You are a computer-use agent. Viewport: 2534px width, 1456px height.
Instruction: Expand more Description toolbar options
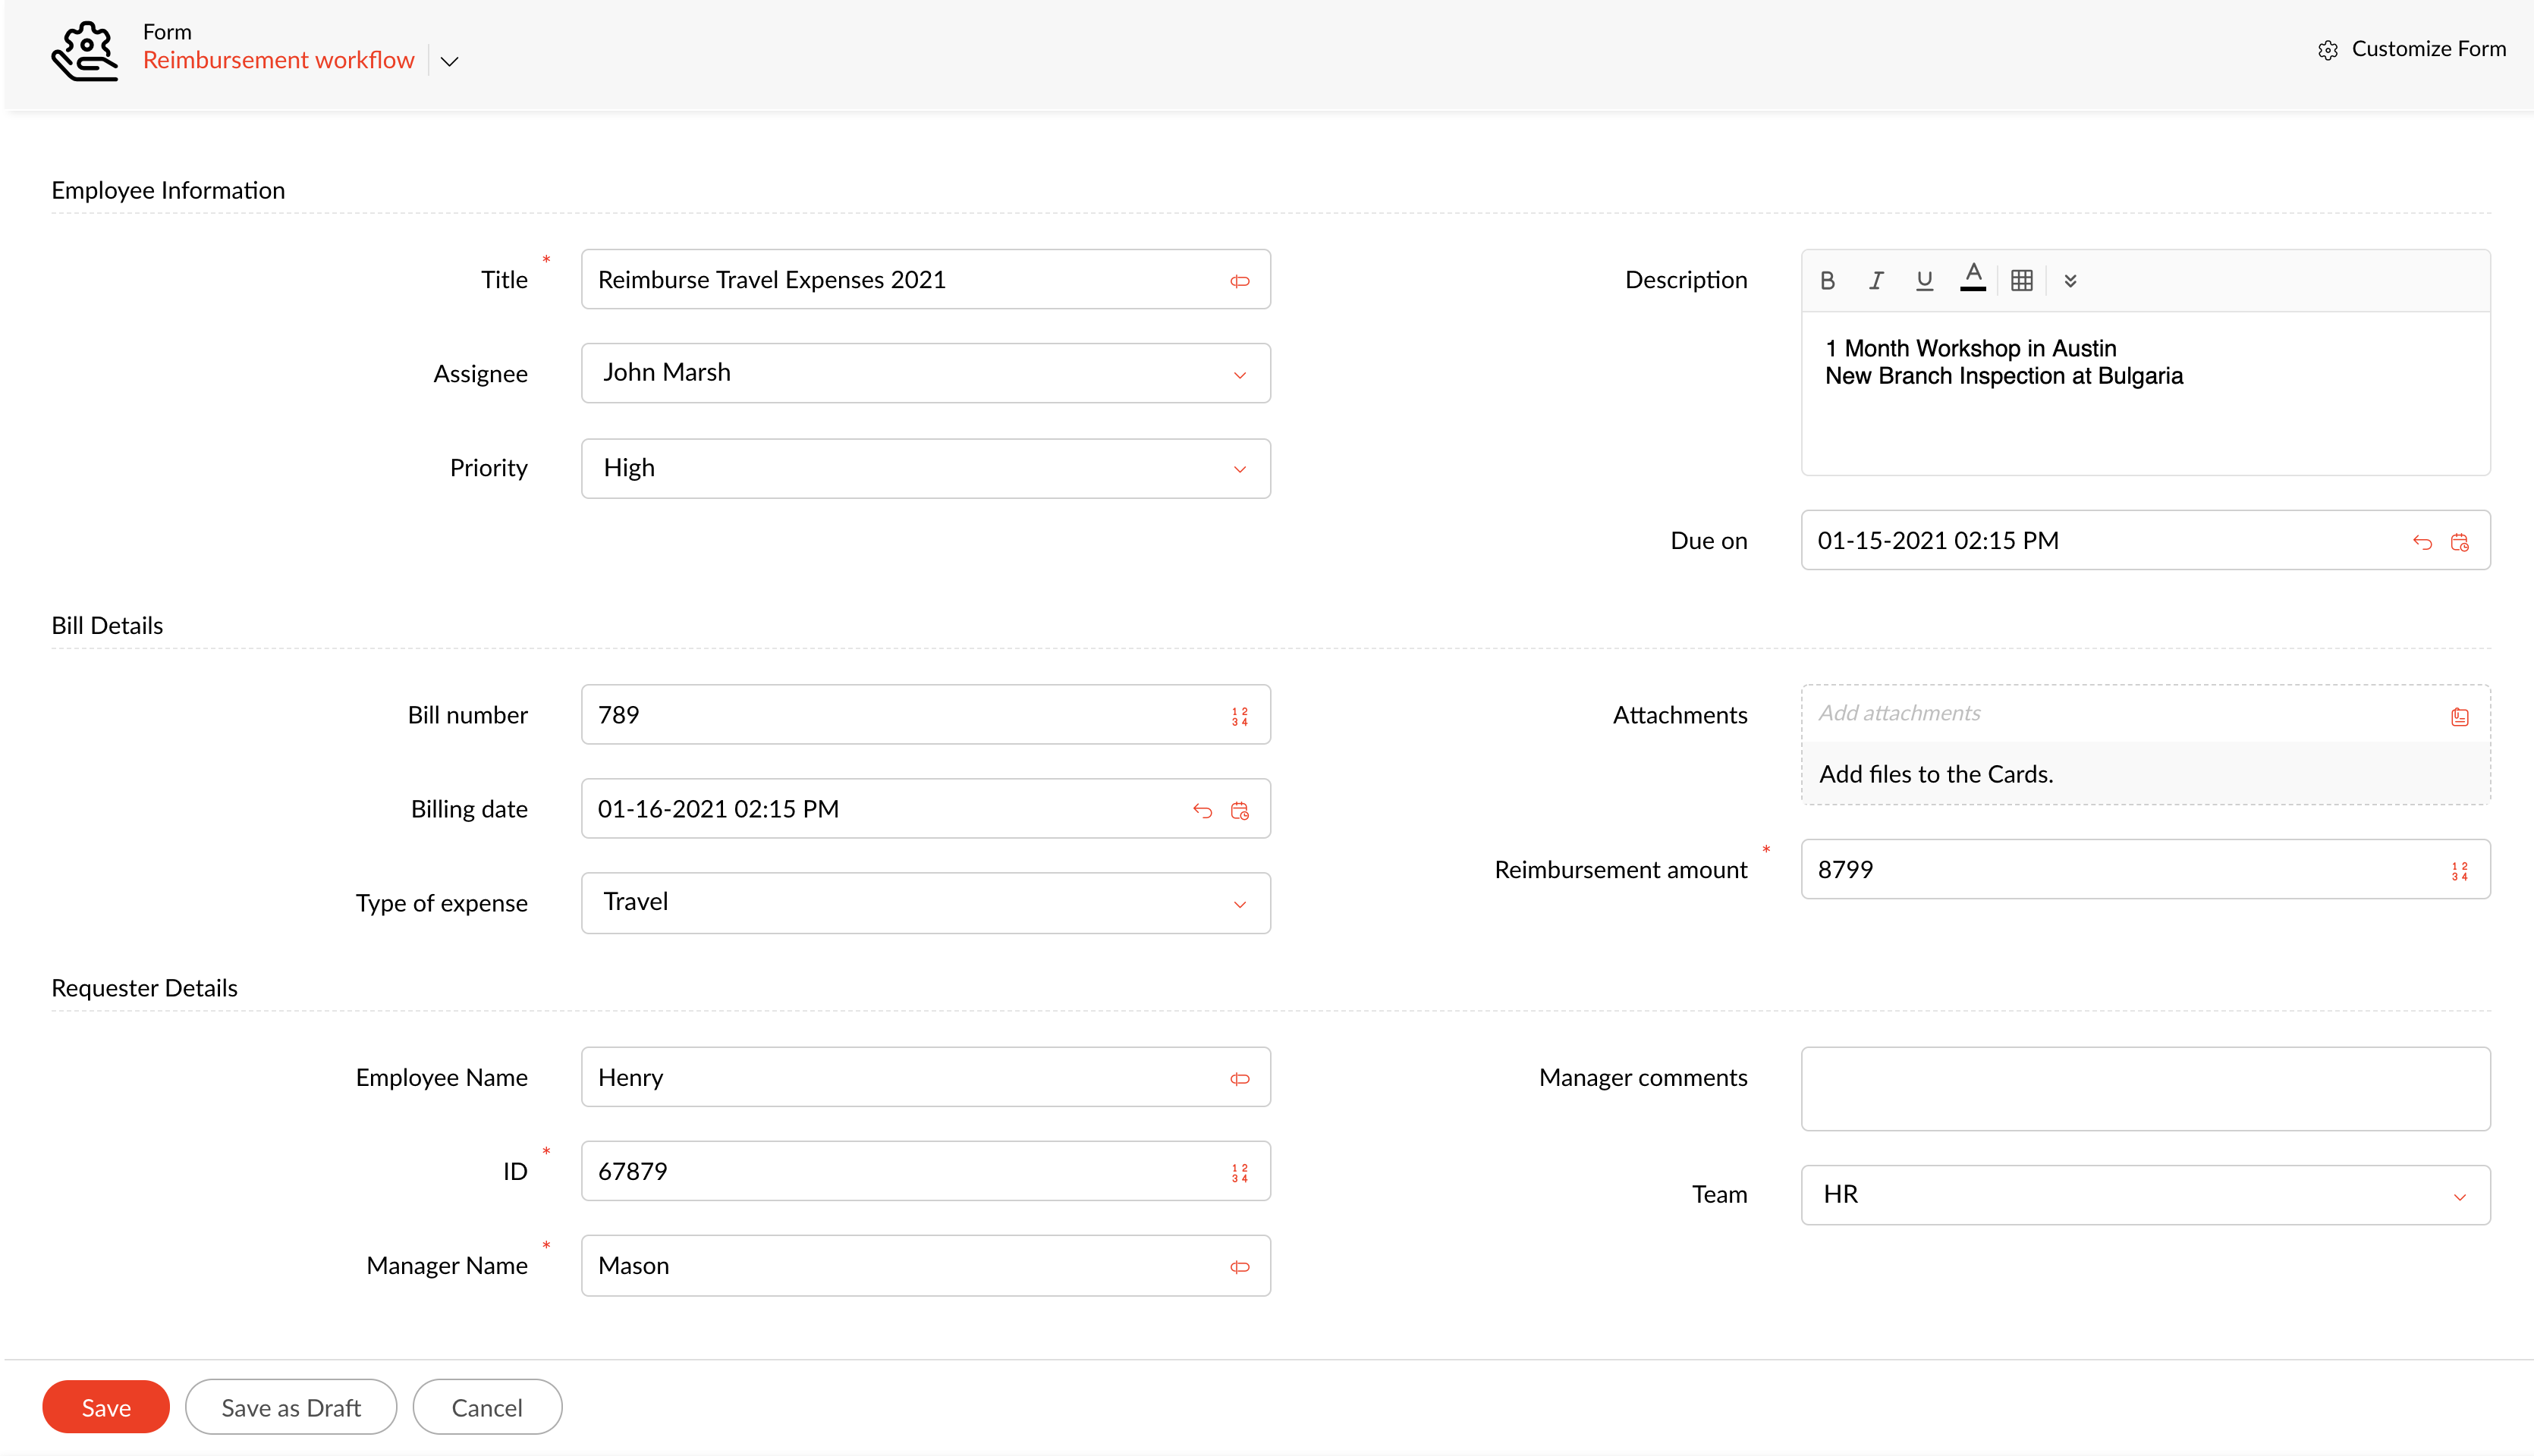(x=2070, y=281)
